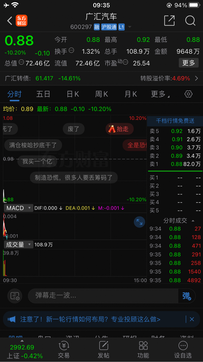Select 卖3 order row at 0.90

[x=175, y=147]
